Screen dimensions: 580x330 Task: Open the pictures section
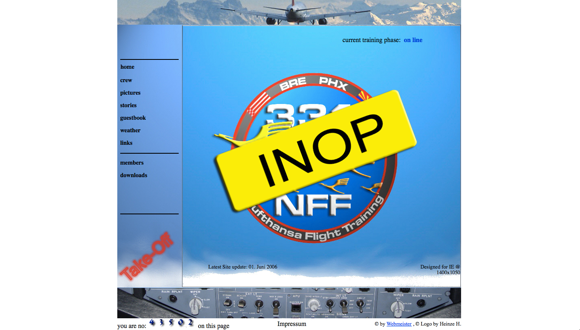tap(130, 93)
